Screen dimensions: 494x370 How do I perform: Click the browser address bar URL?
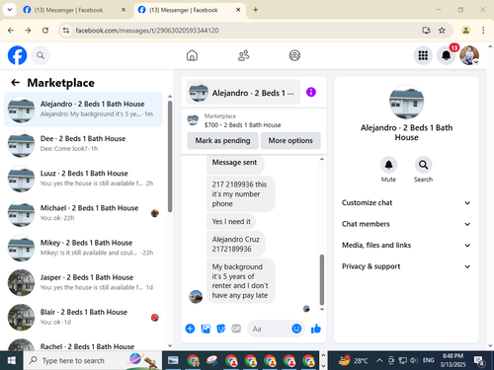(147, 31)
